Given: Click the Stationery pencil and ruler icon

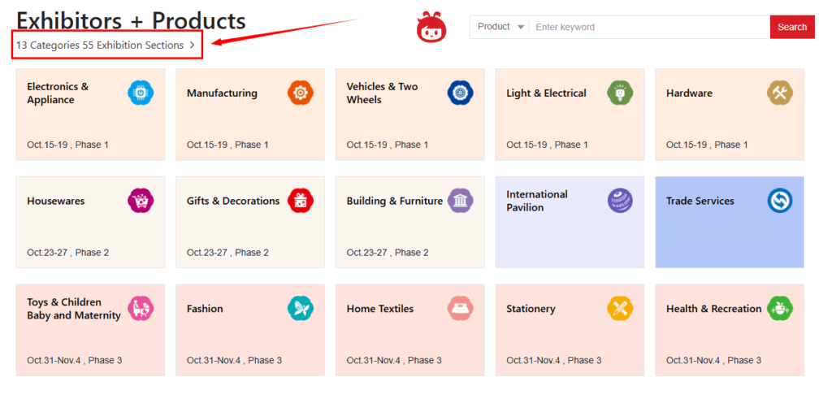Looking at the screenshot, I should [620, 308].
